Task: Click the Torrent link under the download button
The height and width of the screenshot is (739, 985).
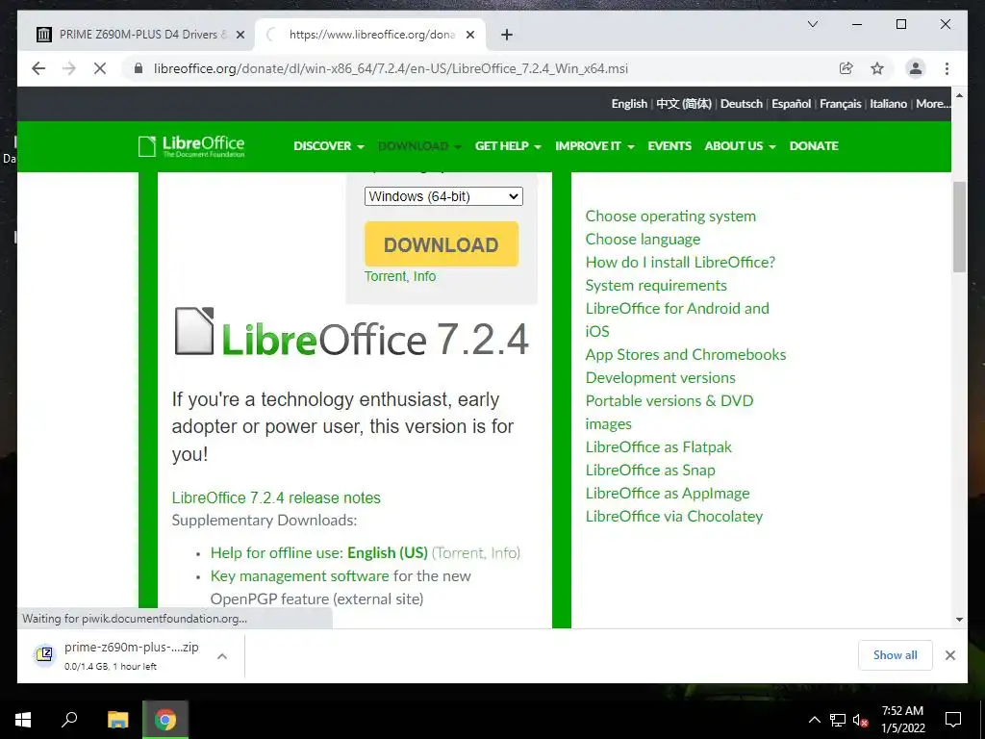Action: click(x=385, y=276)
